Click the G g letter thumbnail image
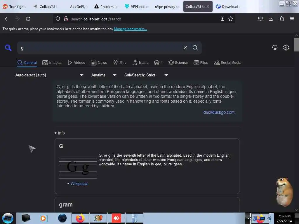Screen dimensions: 299x224 point(78,168)
